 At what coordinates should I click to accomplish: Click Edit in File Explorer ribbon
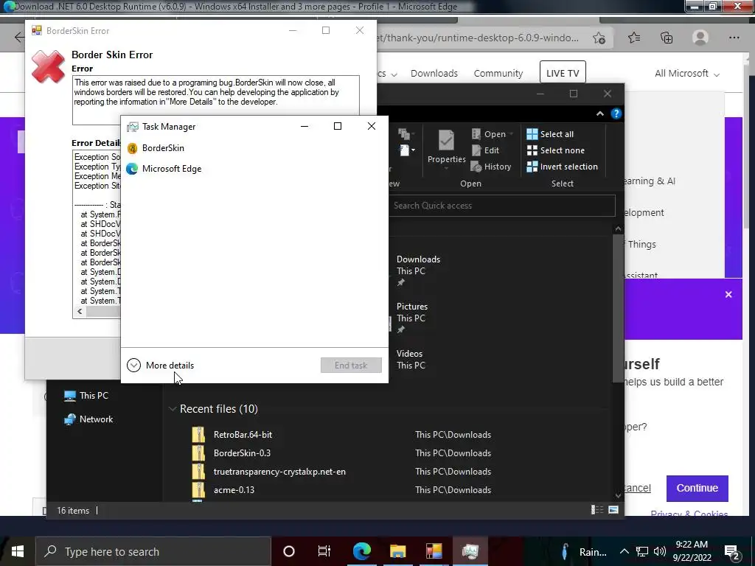click(x=485, y=150)
